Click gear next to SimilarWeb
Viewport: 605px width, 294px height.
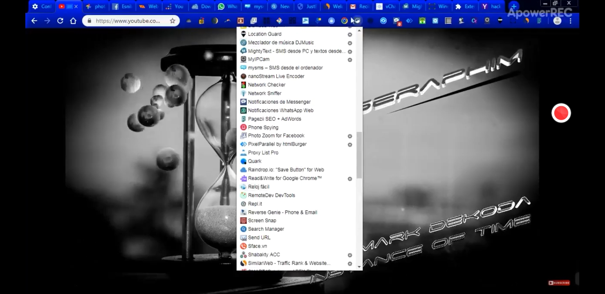(x=350, y=264)
